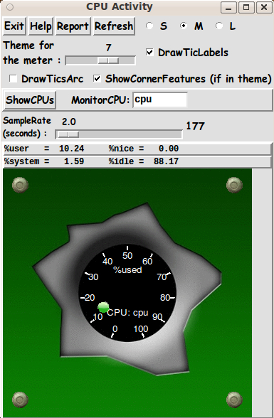Click the MonitorCPU text field
Screen dimensions: 274x418
point(160,100)
